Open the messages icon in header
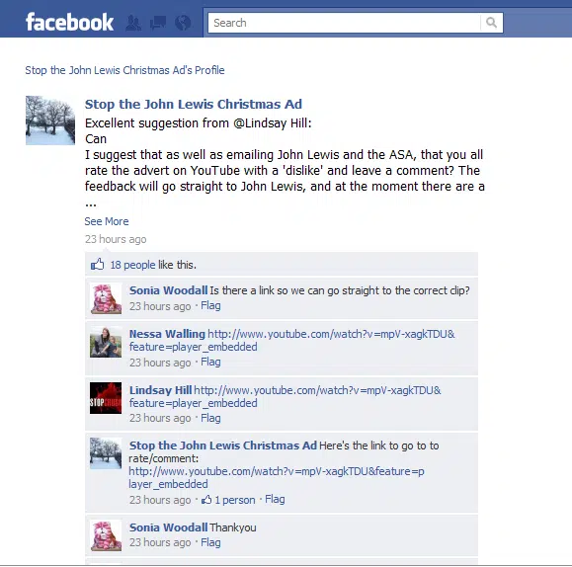 tap(158, 23)
